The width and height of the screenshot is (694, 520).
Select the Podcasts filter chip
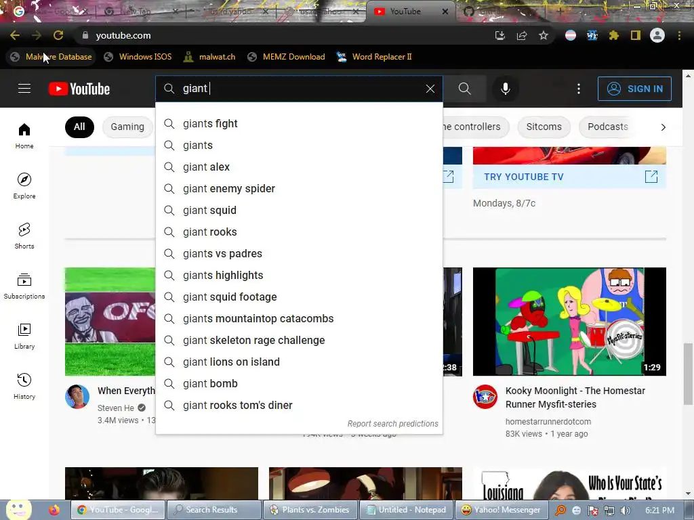(607, 127)
